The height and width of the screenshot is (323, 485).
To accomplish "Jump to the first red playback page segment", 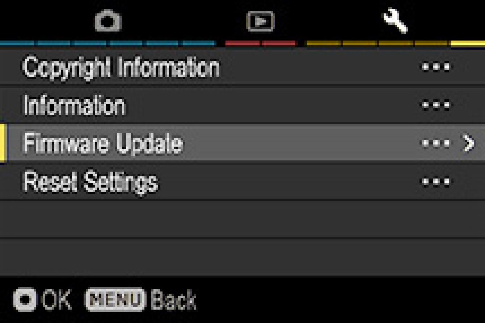I will (242, 44).
